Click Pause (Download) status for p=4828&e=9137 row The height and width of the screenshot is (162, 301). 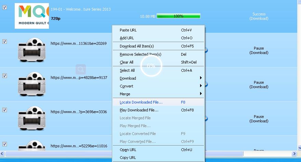tap(259, 84)
